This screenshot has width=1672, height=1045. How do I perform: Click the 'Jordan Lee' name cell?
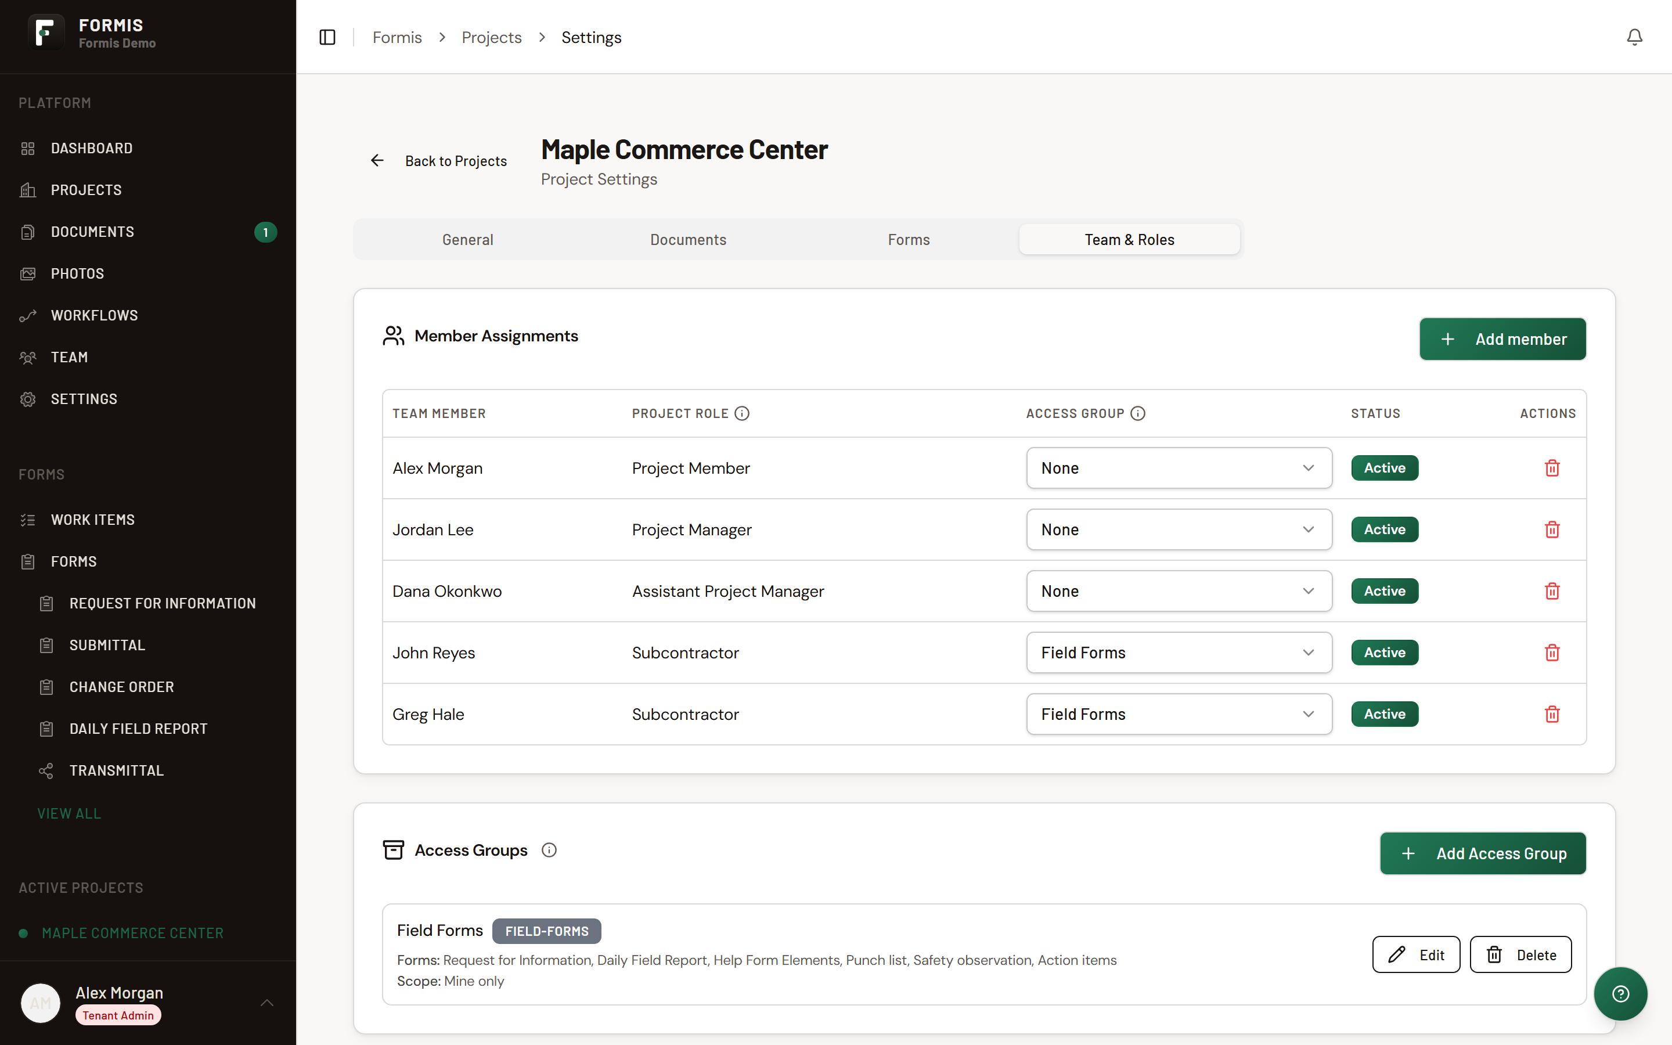433,529
